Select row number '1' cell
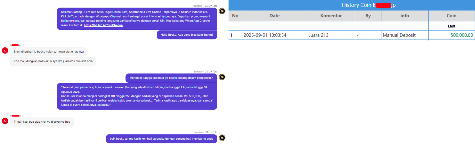 pyautogui.click(x=235, y=35)
